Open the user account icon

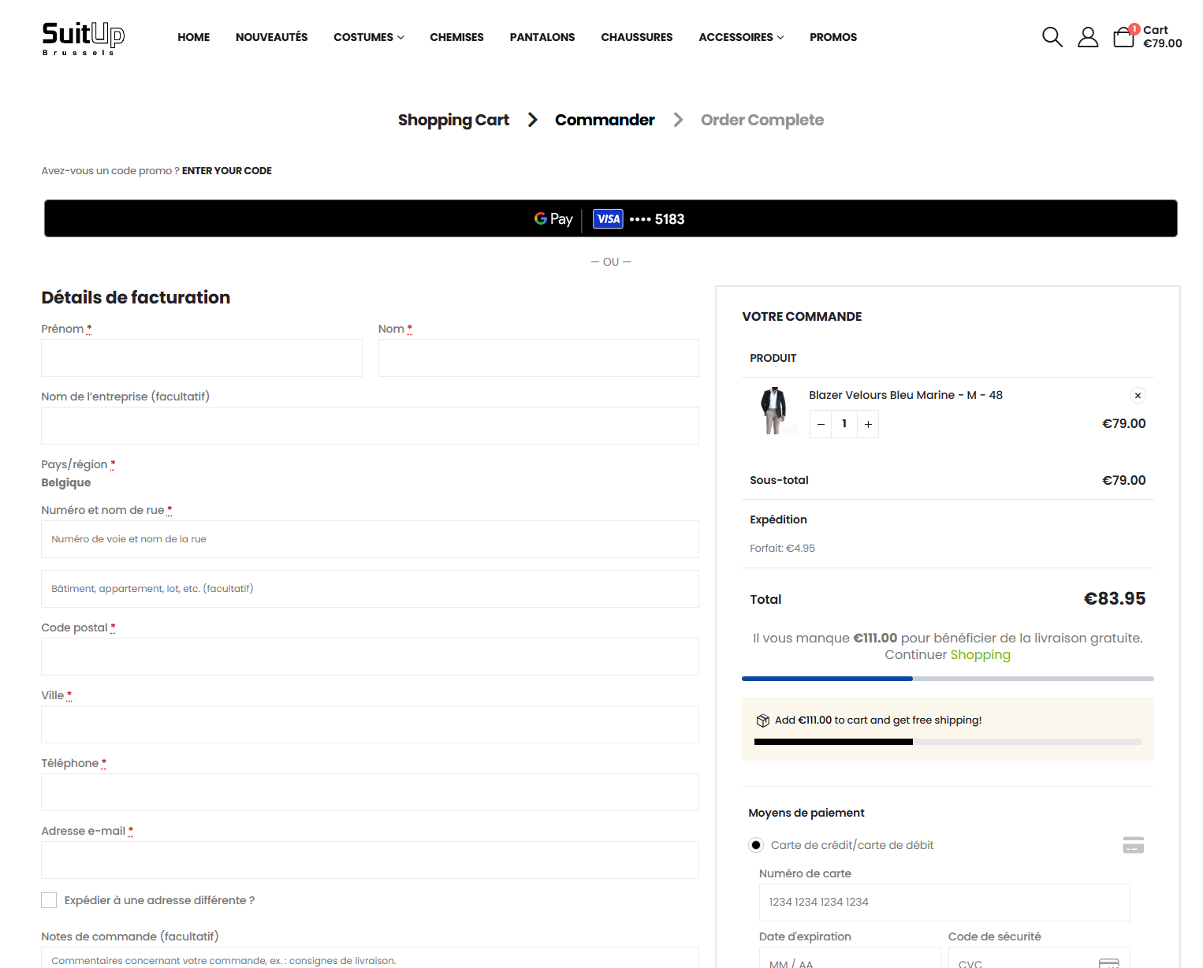tap(1088, 37)
